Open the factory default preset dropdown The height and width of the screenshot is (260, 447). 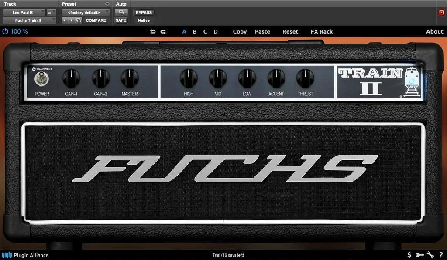[x=85, y=12]
